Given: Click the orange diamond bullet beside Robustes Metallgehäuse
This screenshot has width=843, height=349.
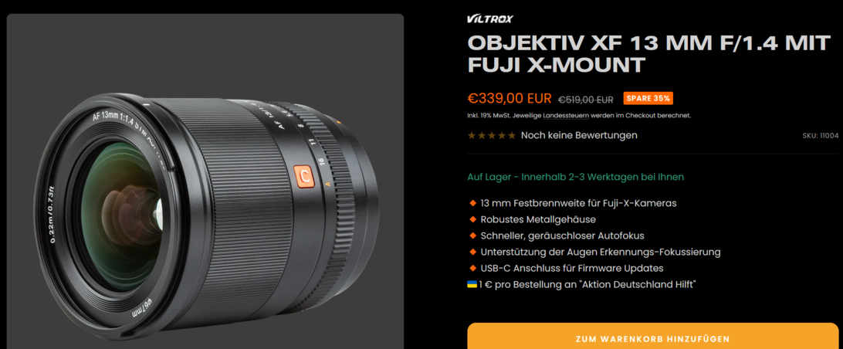Looking at the screenshot, I should coord(472,219).
